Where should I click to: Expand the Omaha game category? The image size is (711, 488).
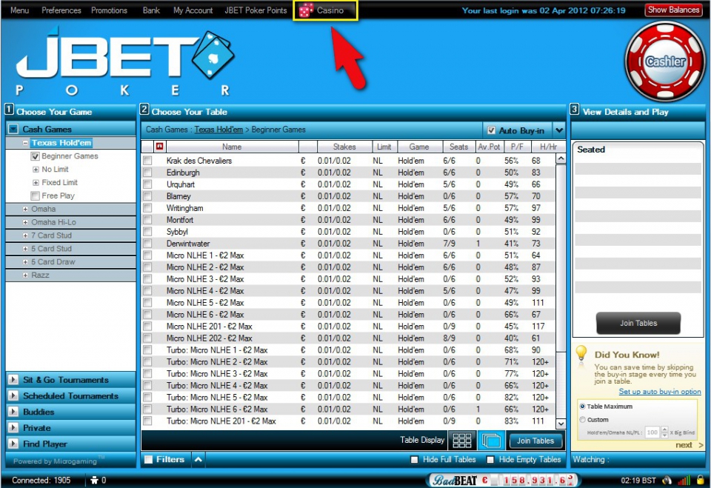pos(25,209)
